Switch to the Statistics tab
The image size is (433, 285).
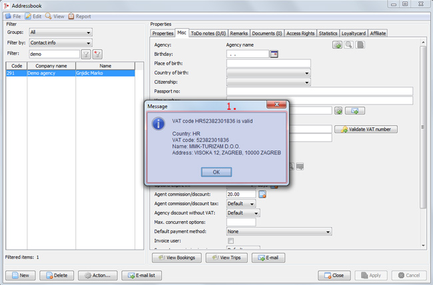tap(328, 33)
